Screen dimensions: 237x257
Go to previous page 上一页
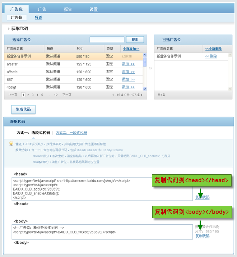click(13, 95)
